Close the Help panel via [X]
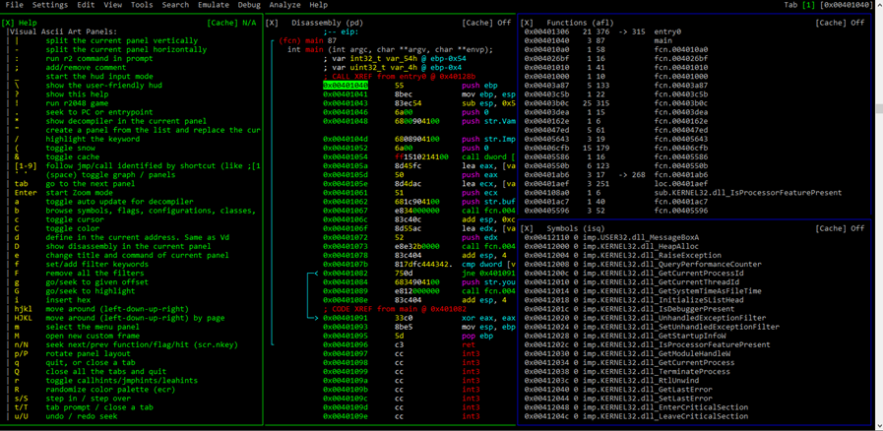This screenshot has height=431, width=883. coord(7,23)
